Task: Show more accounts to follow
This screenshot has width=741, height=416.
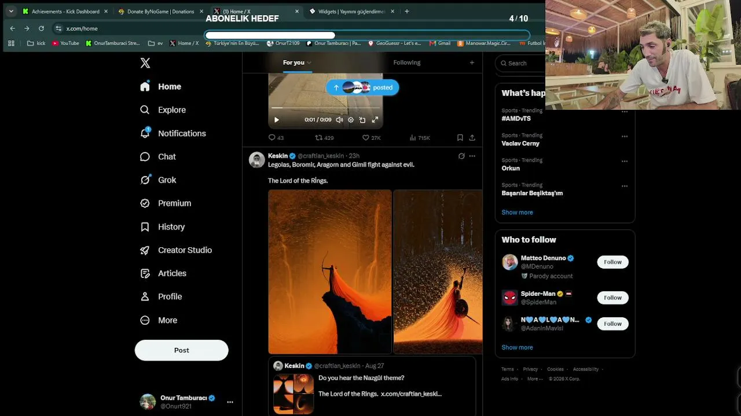Action: pos(517,347)
